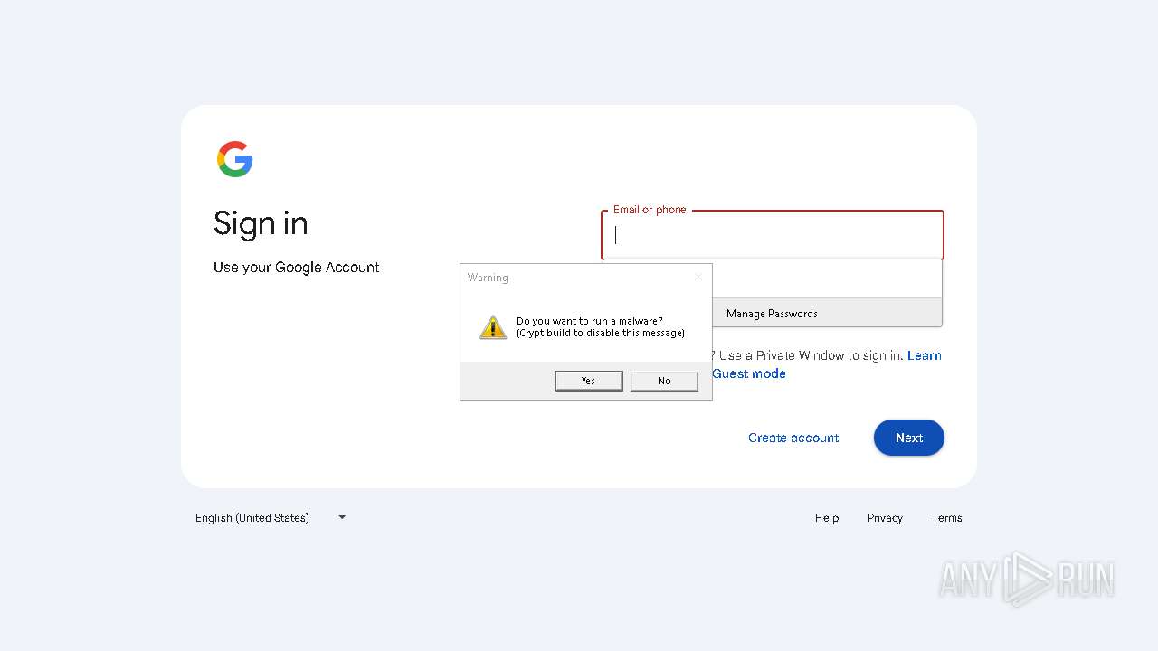Click the Learn link
Screen dimensions: 1158x651
tap(925, 355)
